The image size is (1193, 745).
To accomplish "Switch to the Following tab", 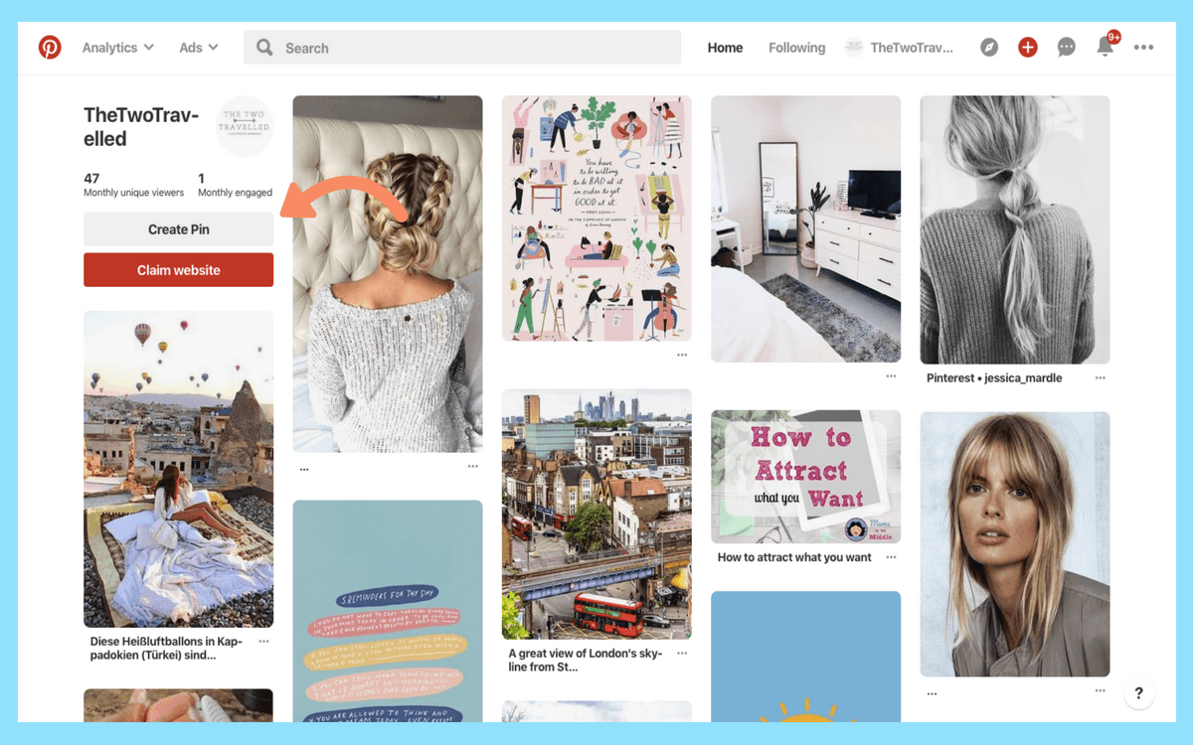I will [x=796, y=48].
